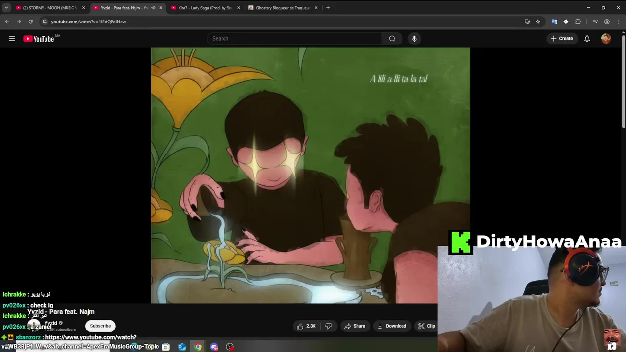The width and height of the screenshot is (626, 352).
Task: Close the Ghostery Bloqueur tab
Action: 316,8
